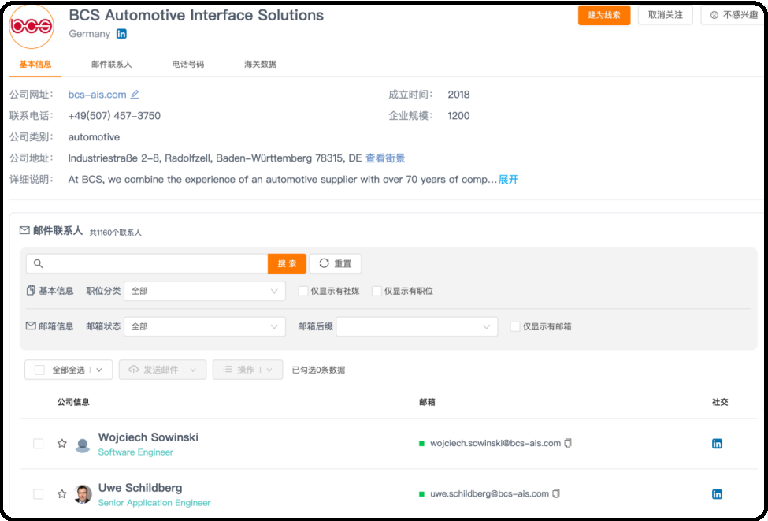Click the envelope icon beside 邮件联系人 heading
The image size is (768, 521).
tap(24, 230)
